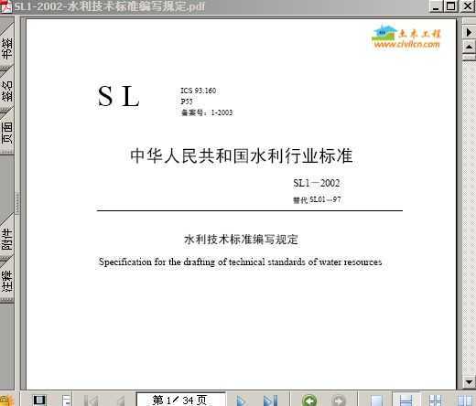Click the PDF icon in the title bar
Image resolution: width=476 pixels, height=406 pixels.
(x=5, y=6)
